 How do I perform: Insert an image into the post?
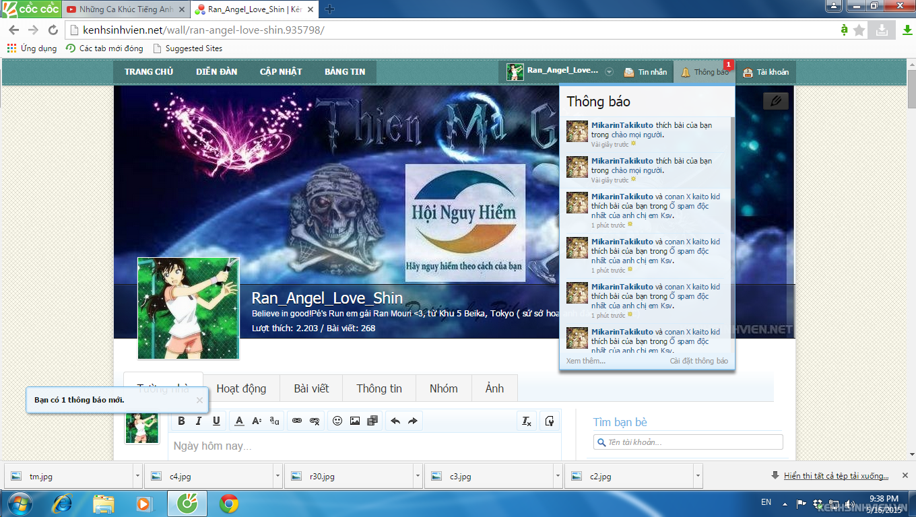pyautogui.click(x=355, y=421)
